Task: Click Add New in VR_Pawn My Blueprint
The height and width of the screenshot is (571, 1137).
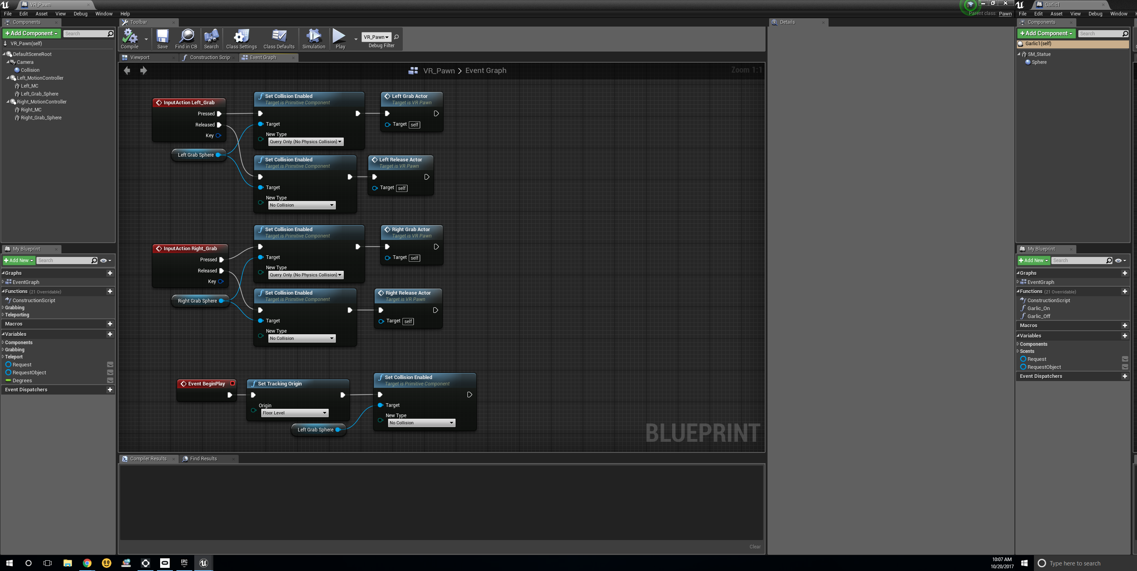Action: [19, 261]
